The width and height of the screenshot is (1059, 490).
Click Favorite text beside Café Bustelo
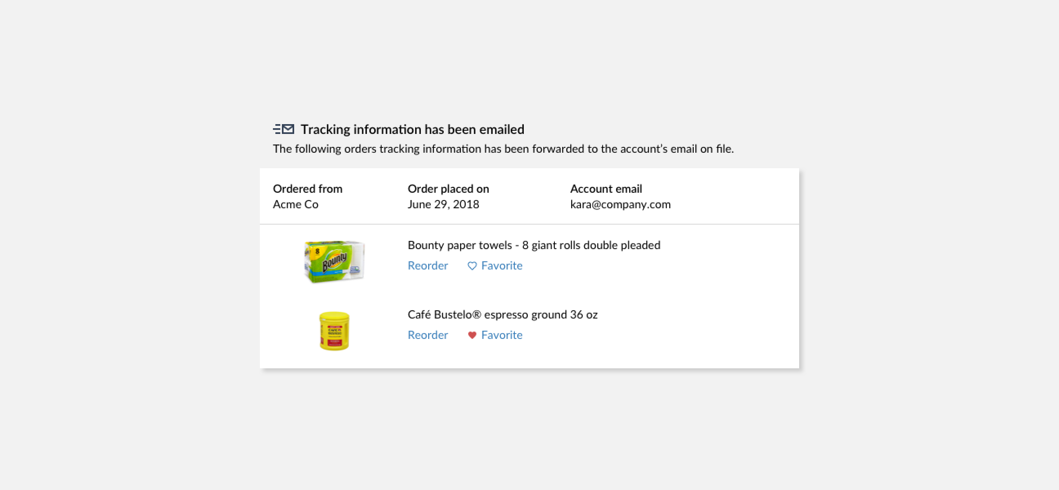502,335
